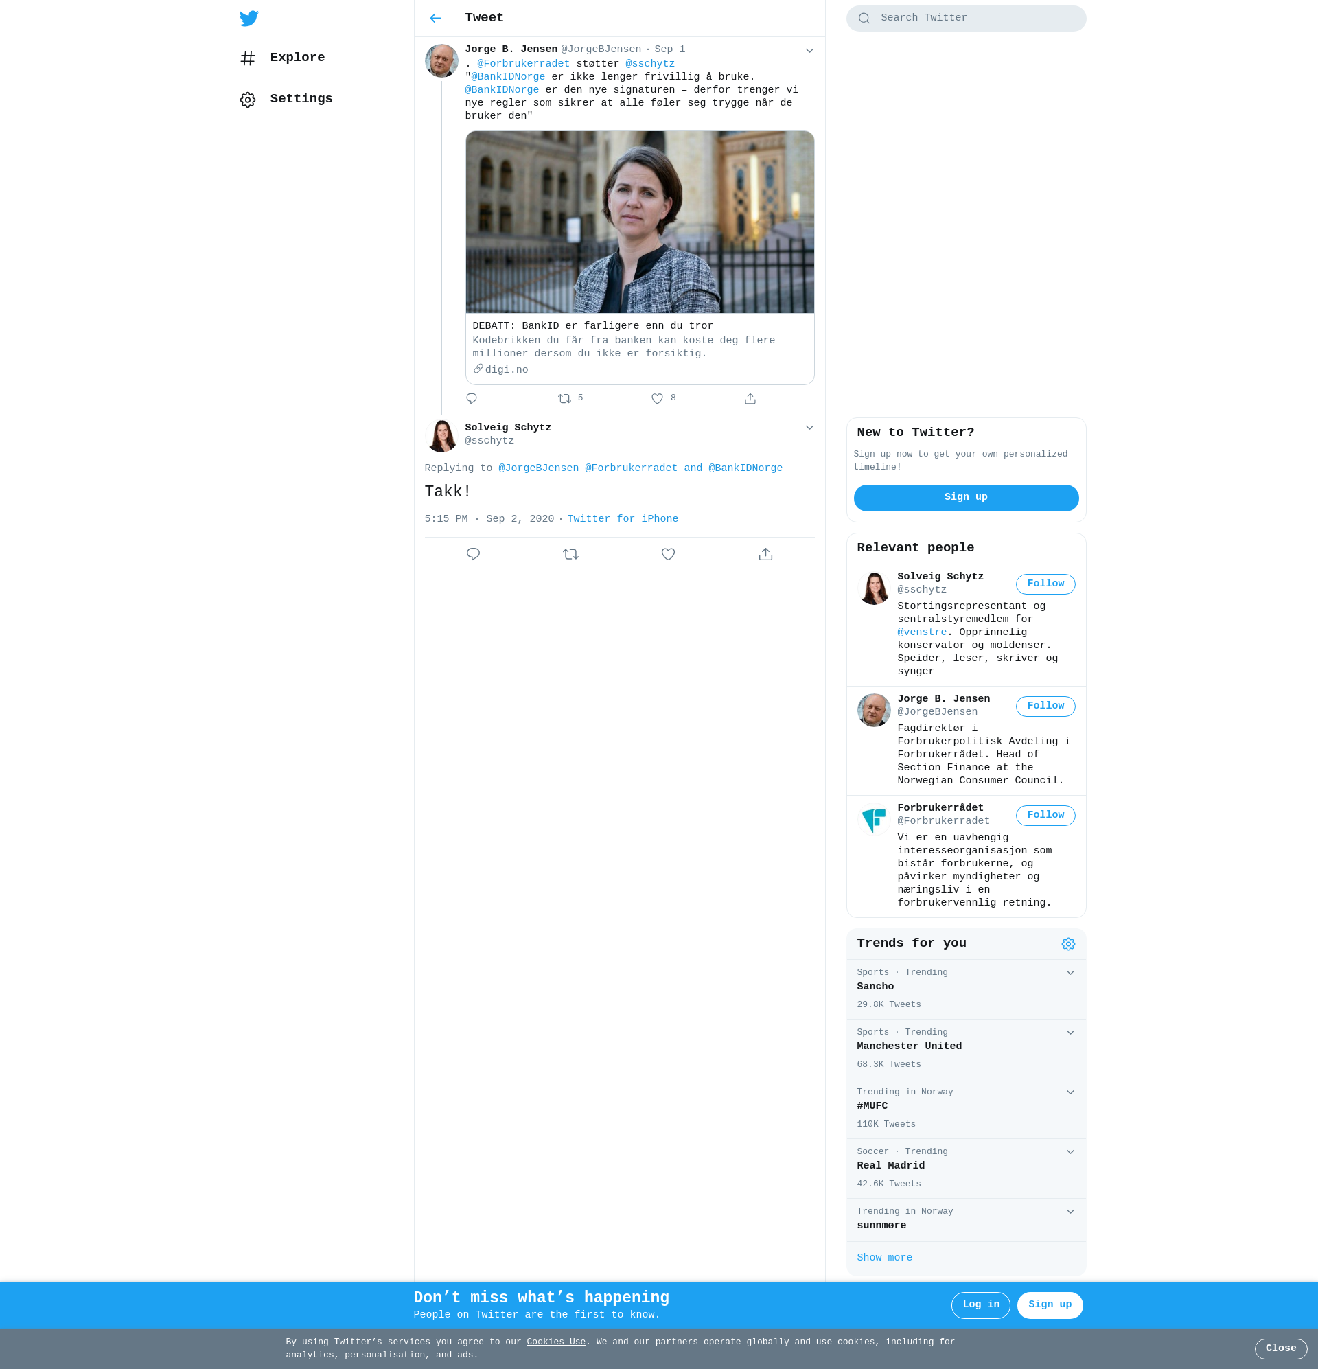Open Settings from the sidebar
This screenshot has height=1369, width=1318.
[286, 99]
